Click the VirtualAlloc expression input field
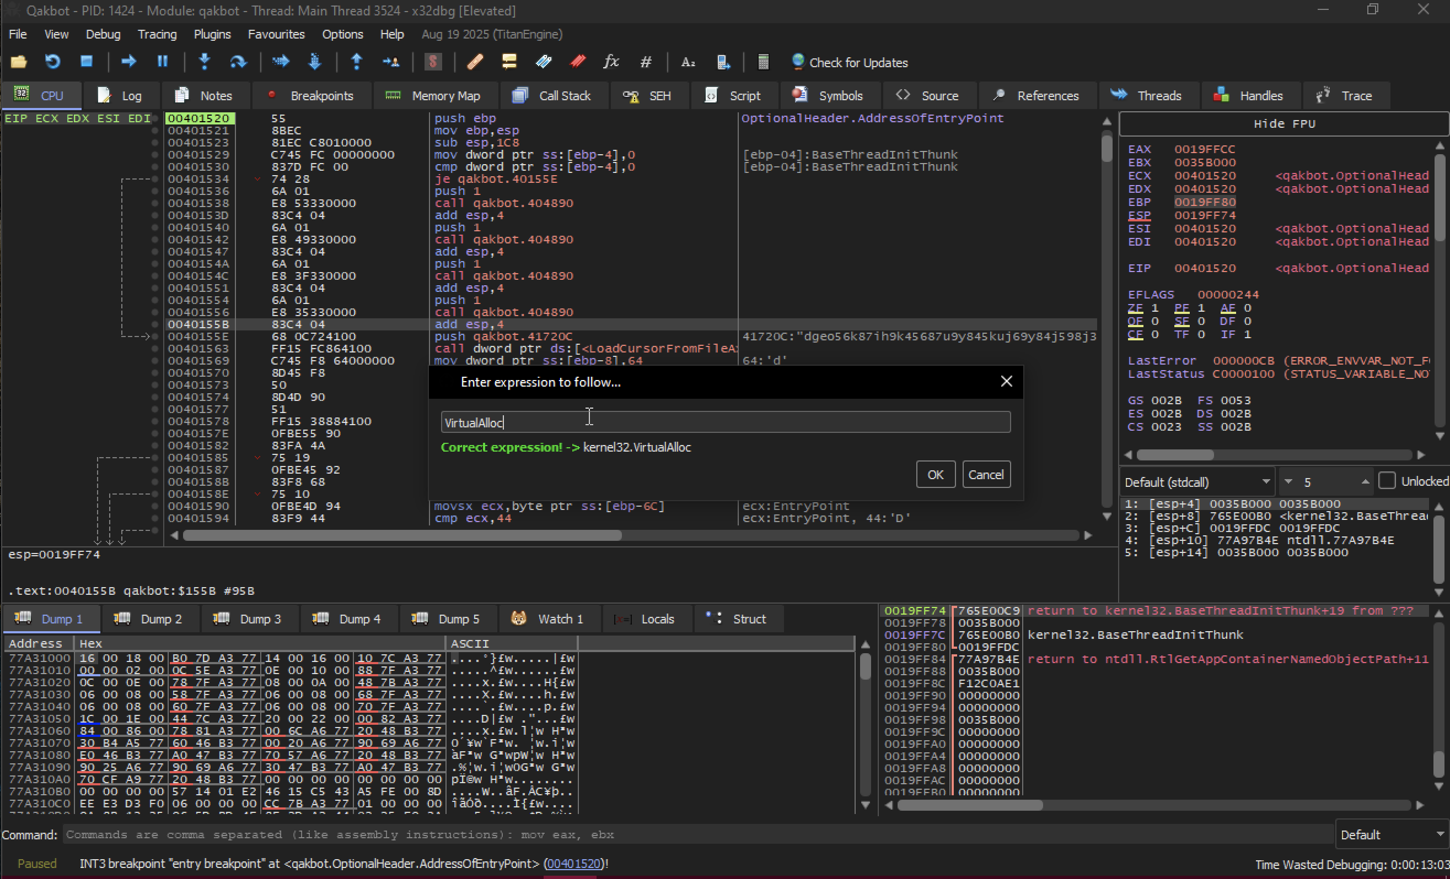The image size is (1450, 879). [726, 422]
